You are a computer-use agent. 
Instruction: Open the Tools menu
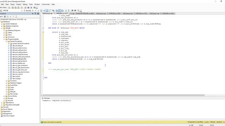click(31, 5)
